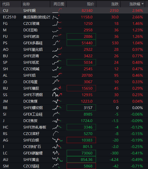
Task: Select the SH contract code
Action: [x=5, y=69]
